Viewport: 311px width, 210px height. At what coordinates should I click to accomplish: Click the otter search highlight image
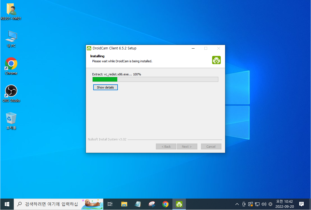coord(92,204)
